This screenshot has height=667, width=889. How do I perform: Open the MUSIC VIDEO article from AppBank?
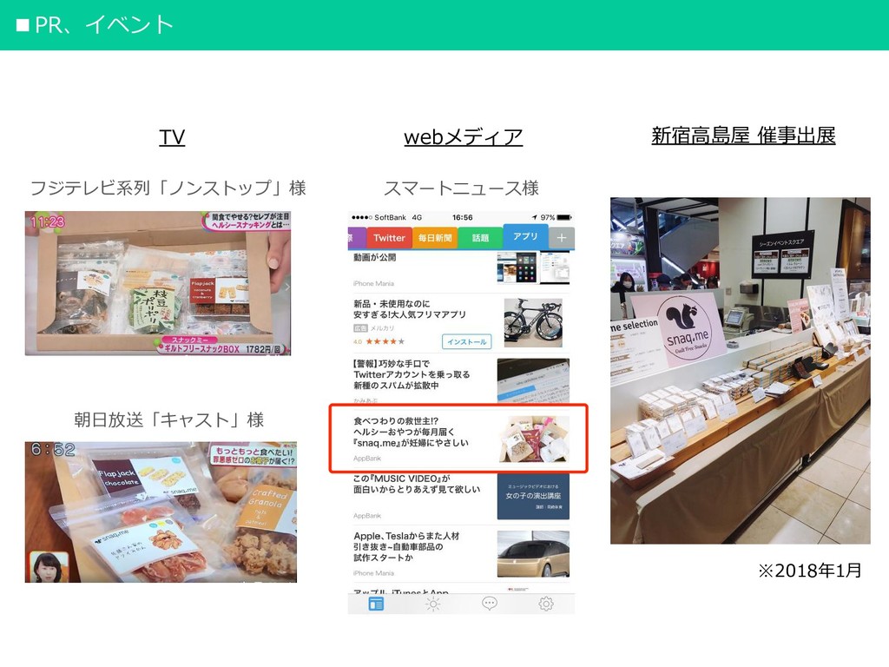tap(461, 498)
